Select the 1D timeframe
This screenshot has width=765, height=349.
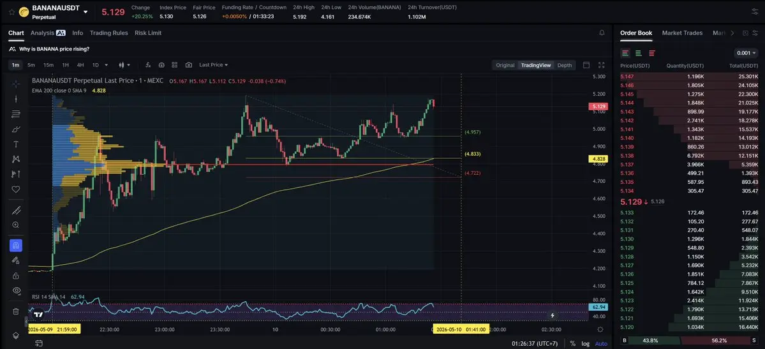[x=96, y=65]
